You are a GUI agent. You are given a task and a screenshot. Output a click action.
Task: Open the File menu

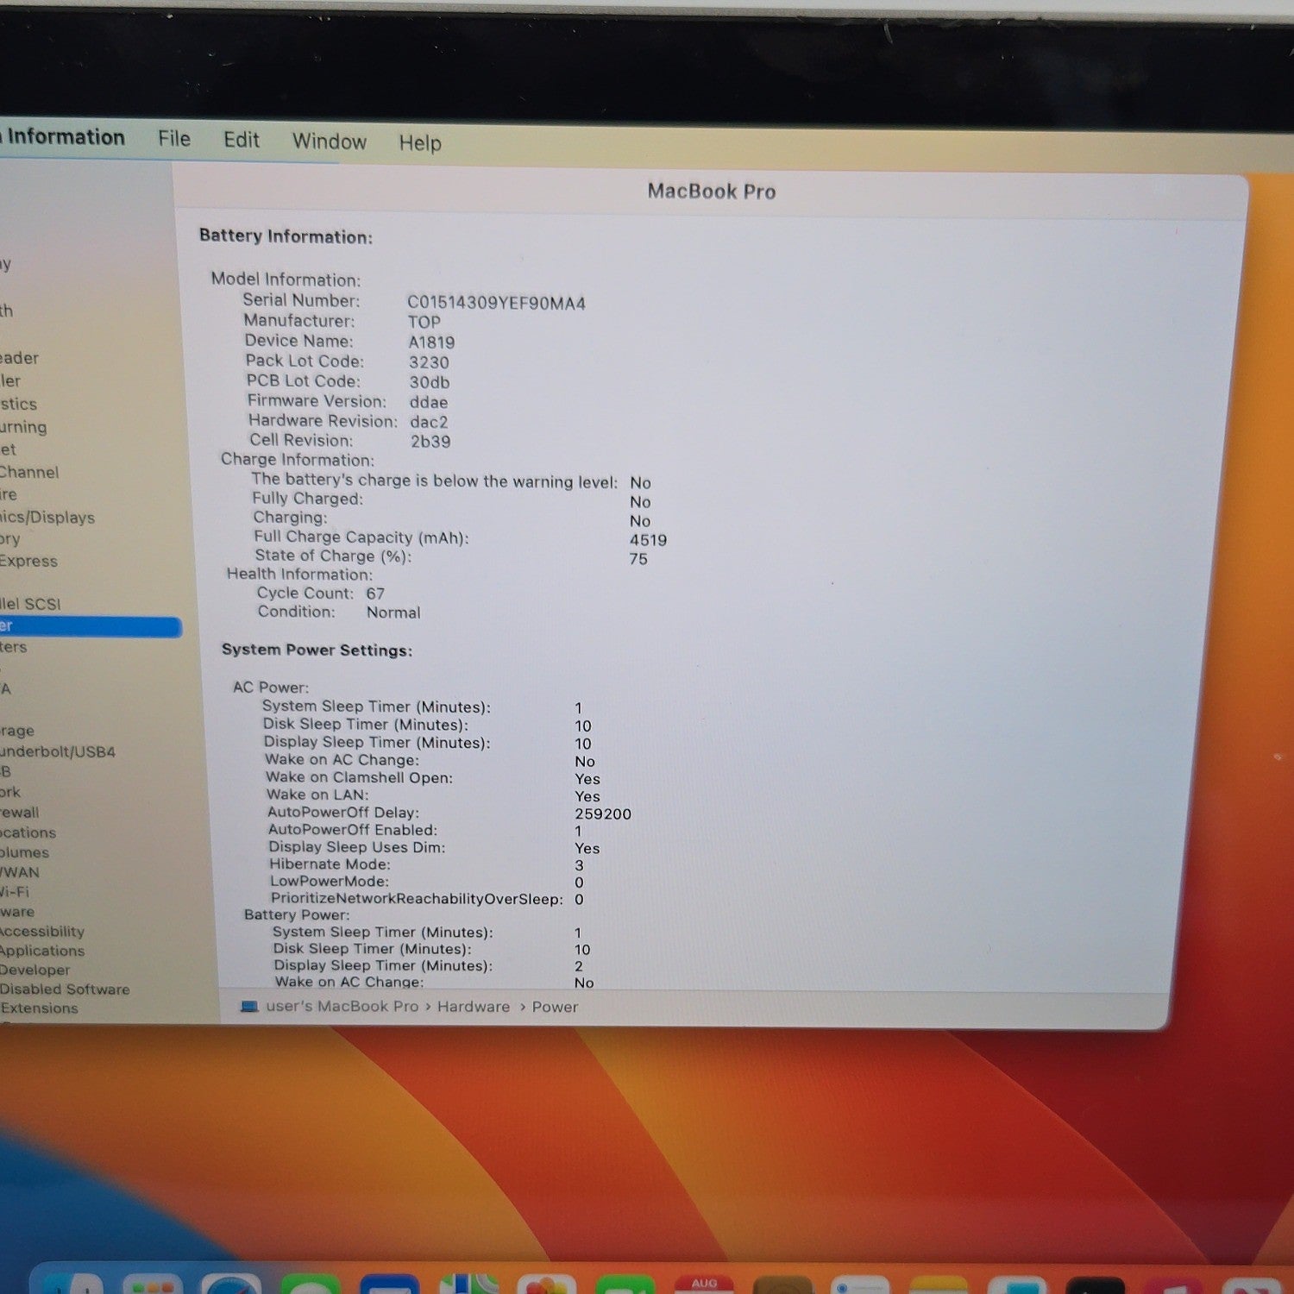pyautogui.click(x=173, y=139)
